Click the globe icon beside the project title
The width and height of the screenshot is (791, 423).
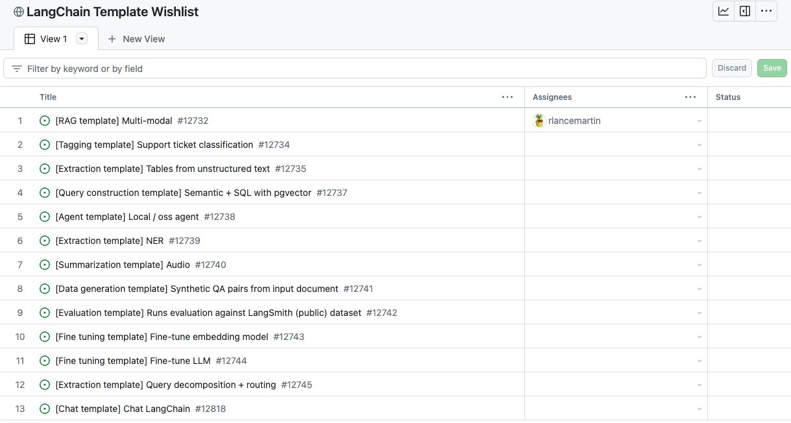[x=18, y=12]
